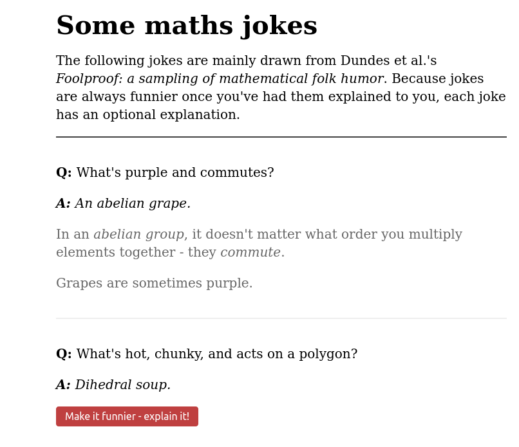
Task: Click the "Some maths jokes" page heading
Action: [x=187, y=26]
